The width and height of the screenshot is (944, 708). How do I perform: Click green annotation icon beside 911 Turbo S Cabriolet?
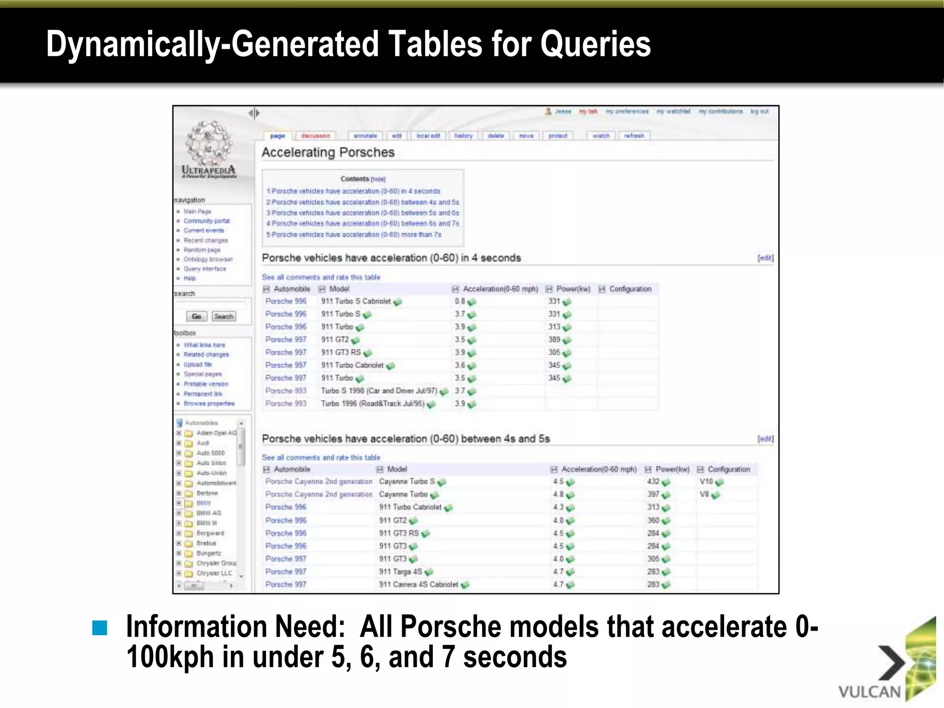click(x=398, y=302)
